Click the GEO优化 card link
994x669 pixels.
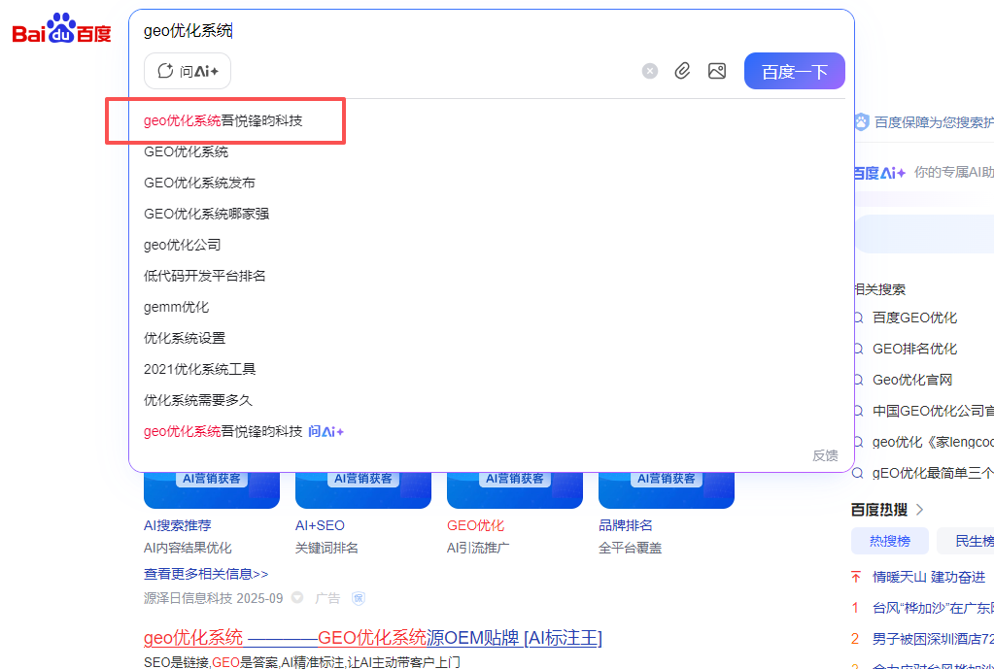475,525
